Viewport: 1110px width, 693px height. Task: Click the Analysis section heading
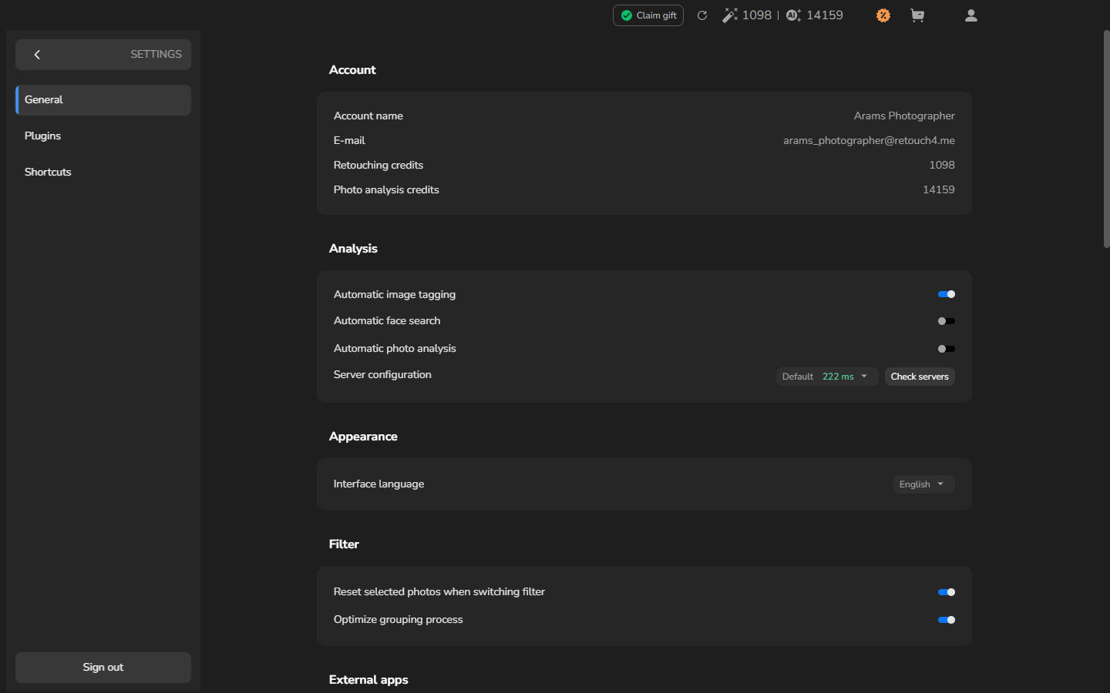click(x=353, y=249)
